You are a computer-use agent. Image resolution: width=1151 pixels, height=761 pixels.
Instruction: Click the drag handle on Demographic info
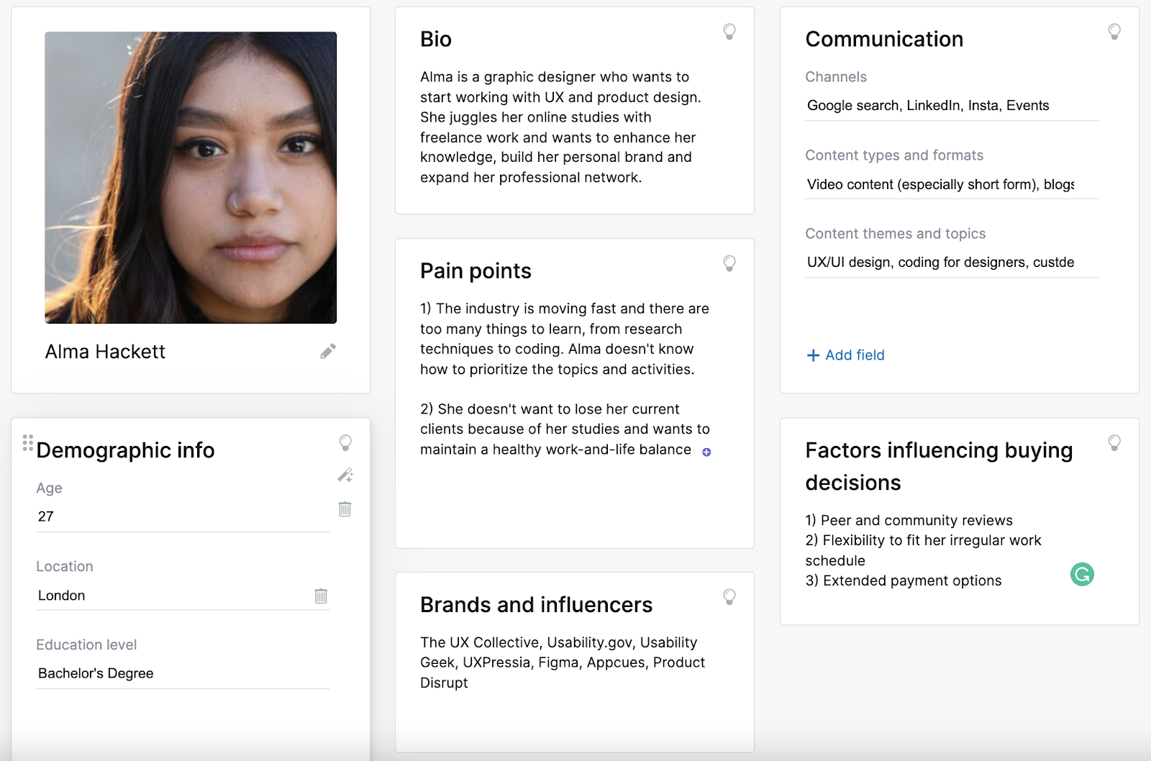click(x=27, y=444)
